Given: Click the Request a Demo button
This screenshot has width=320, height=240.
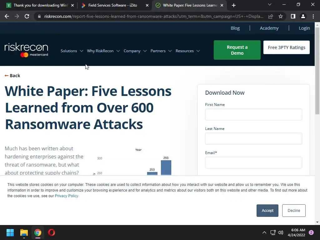Looking at the screenshot, I should pos(237,50).
